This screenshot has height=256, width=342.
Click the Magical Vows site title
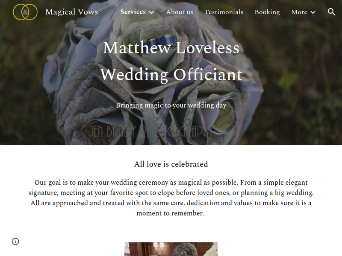[72, 12]
